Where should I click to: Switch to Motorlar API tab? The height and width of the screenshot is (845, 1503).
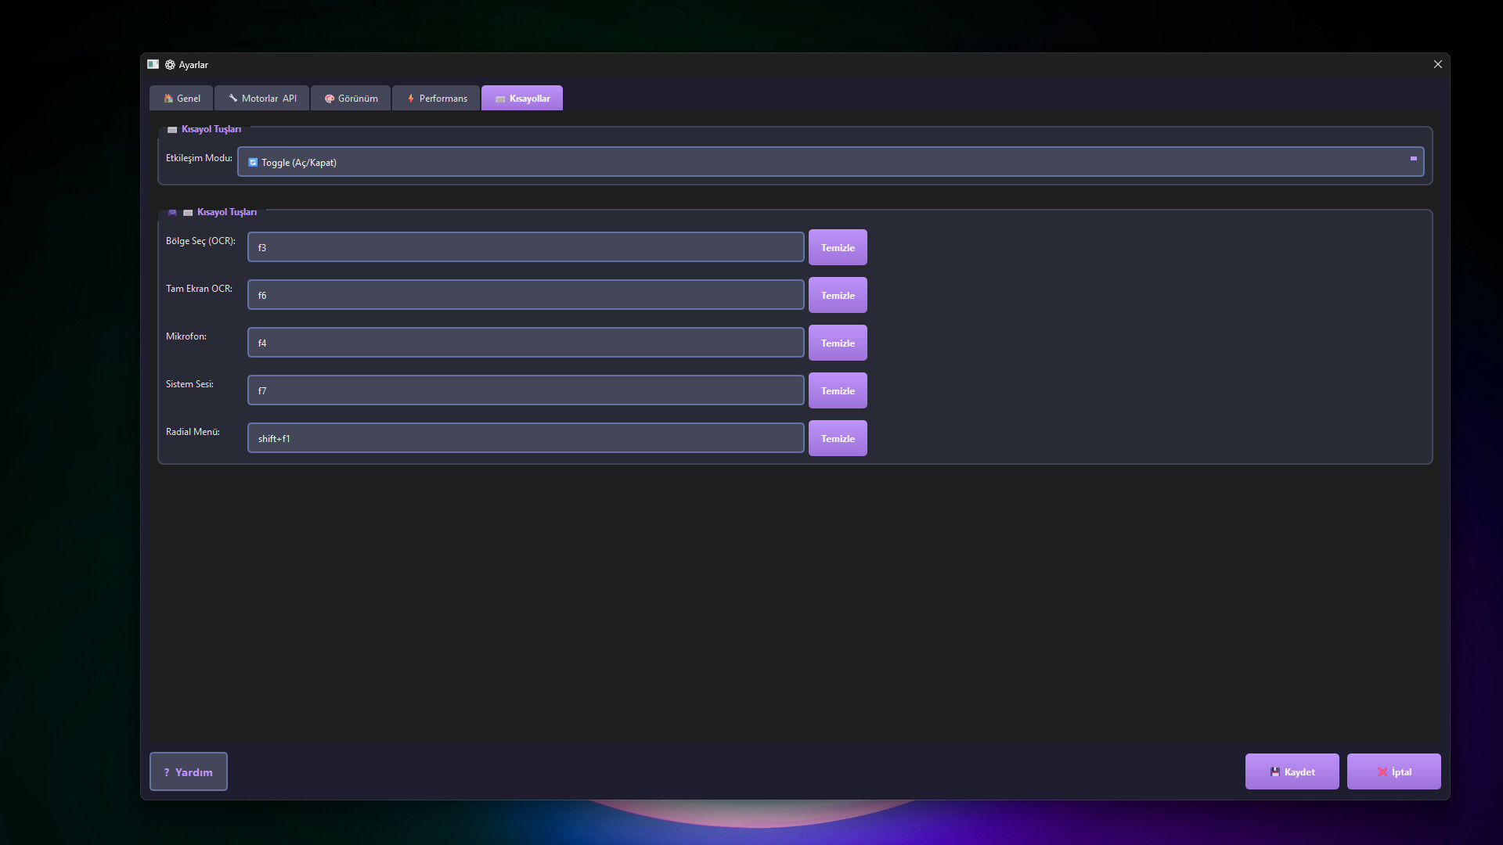pos(262,99)
